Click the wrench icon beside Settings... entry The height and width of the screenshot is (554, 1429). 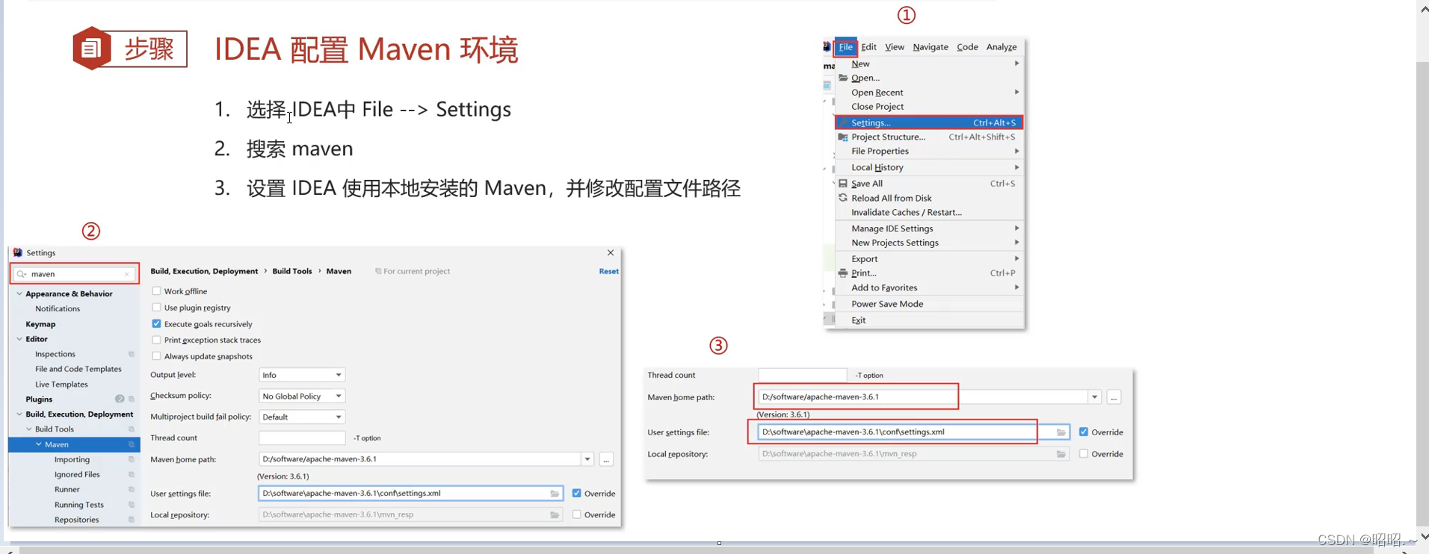click(x=843, y=122)
